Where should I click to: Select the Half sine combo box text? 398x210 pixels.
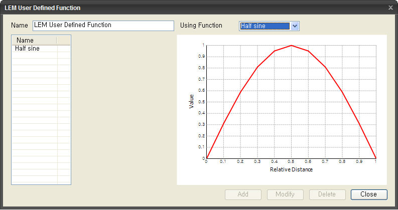(264, 26)
